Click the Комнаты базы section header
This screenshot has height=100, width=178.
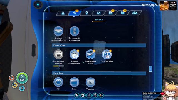[x=99, y=45]
